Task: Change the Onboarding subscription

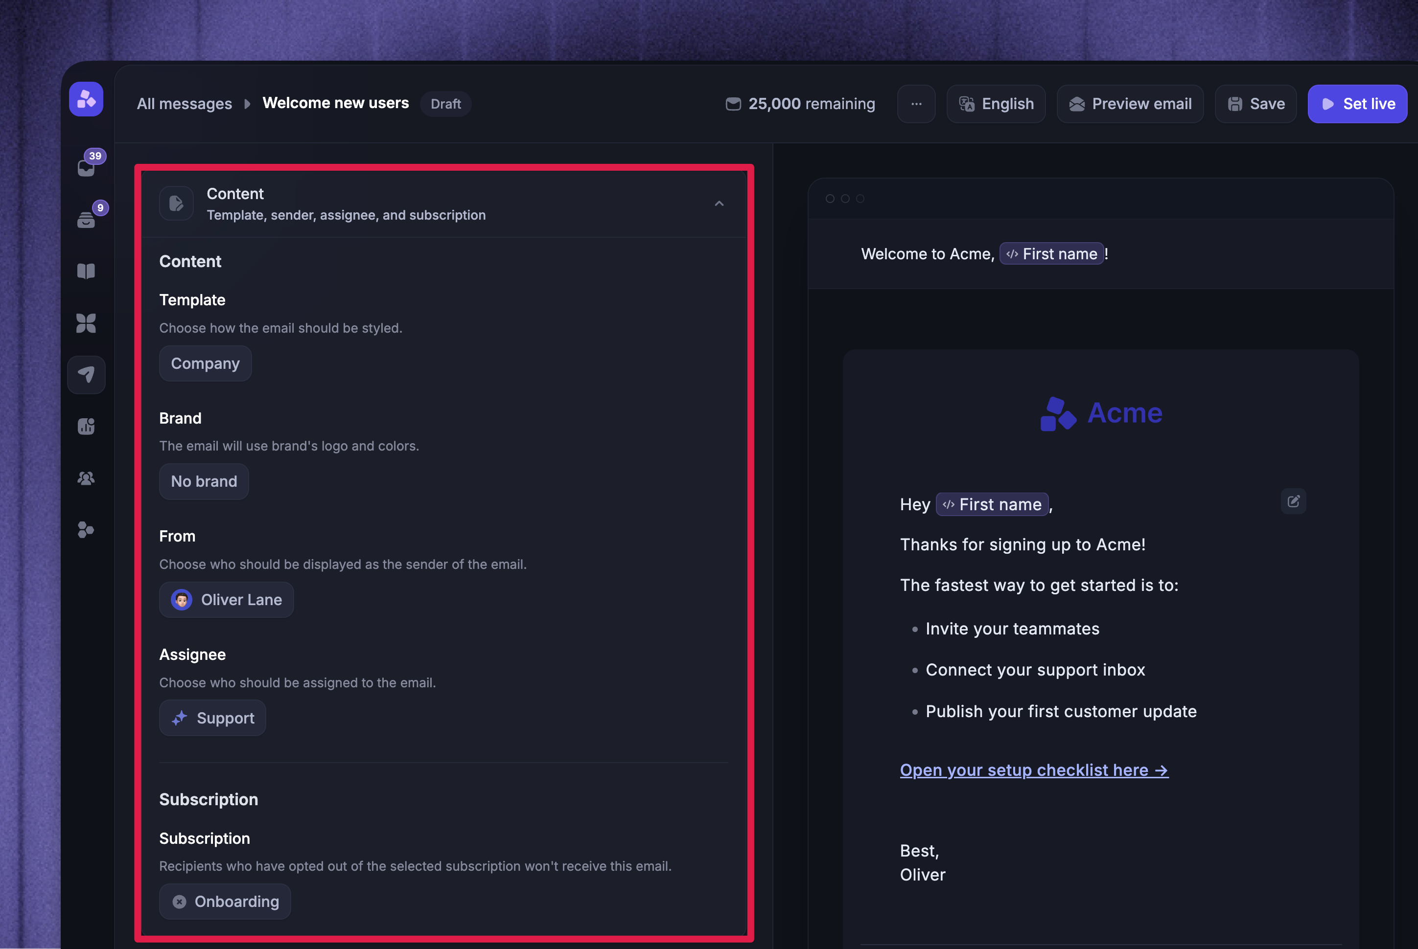Action: click(225, 902)
